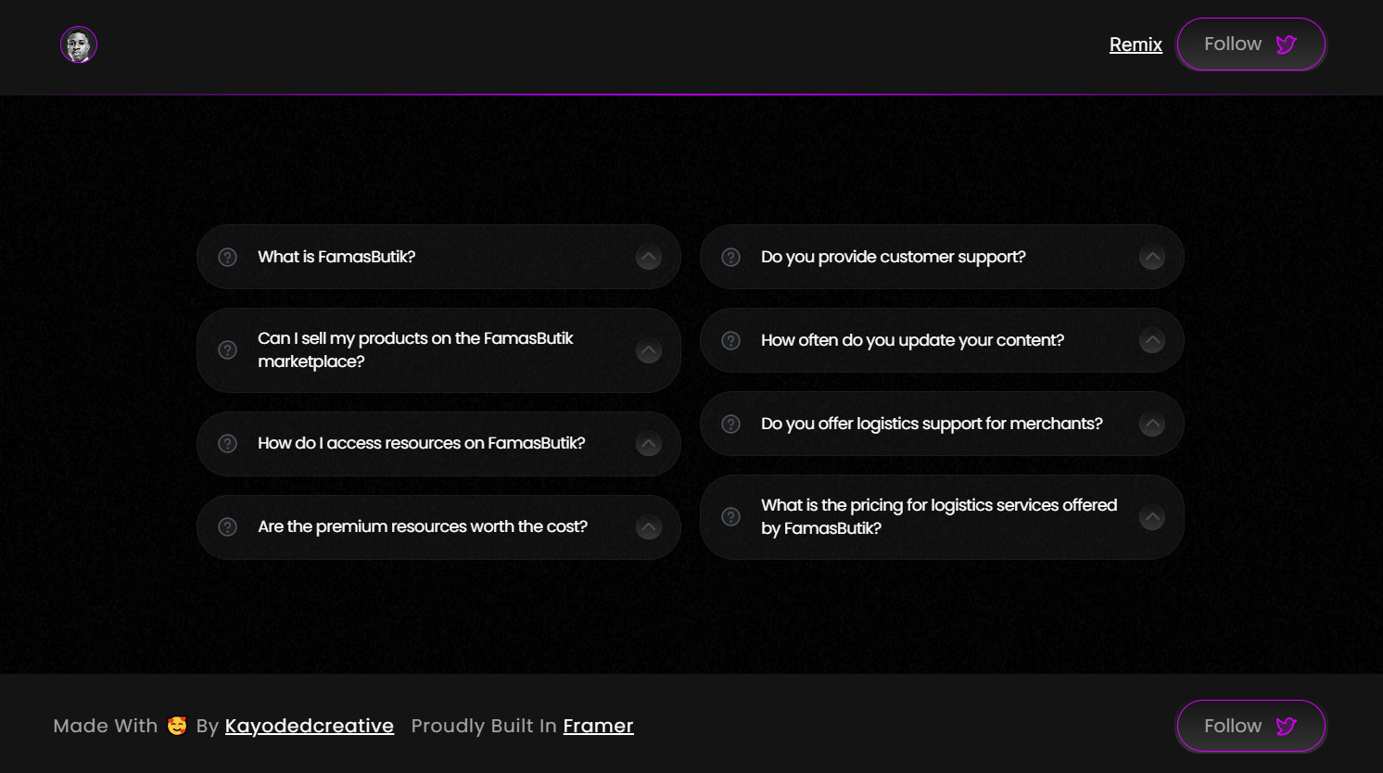Expand chevron on "How often do you update your content?"
Image resolution: width=1383 pixels, height=773 pixels.
pyautogui.click(x=1152, y=340)
